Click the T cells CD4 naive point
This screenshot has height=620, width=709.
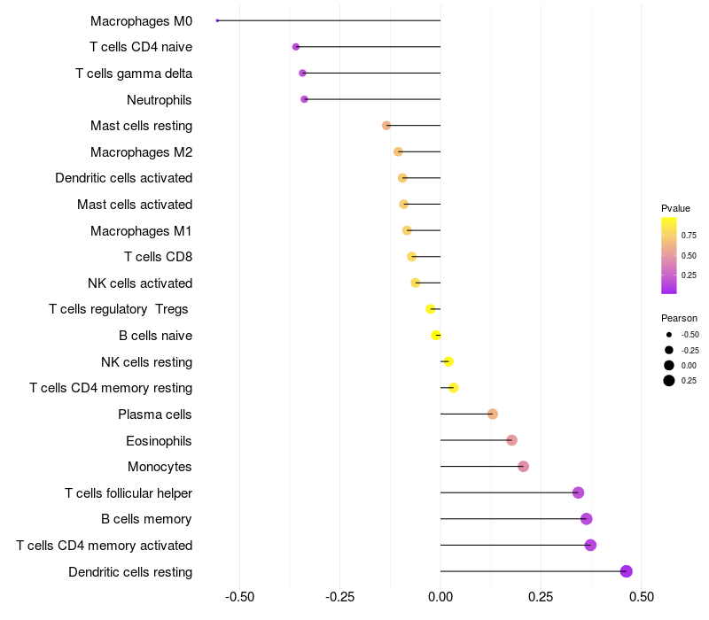coord(296,47)
